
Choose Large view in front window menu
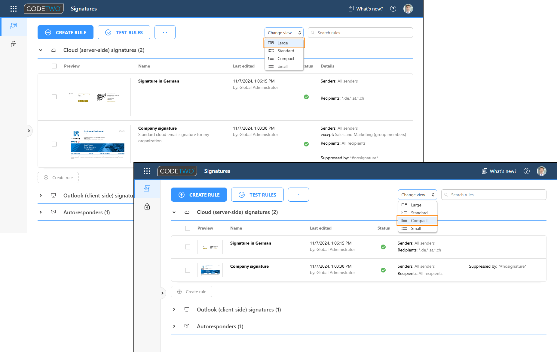[x=418, y=205]
